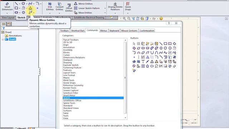
Task: Click Linear Sketch Pattern in ribbon
Action: click(x=87, y=8)
